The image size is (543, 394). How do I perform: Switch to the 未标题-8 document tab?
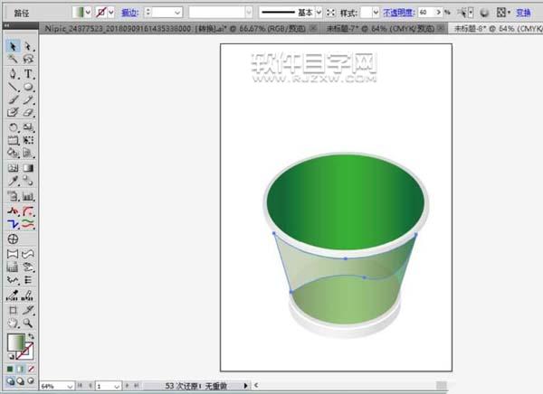496,29
